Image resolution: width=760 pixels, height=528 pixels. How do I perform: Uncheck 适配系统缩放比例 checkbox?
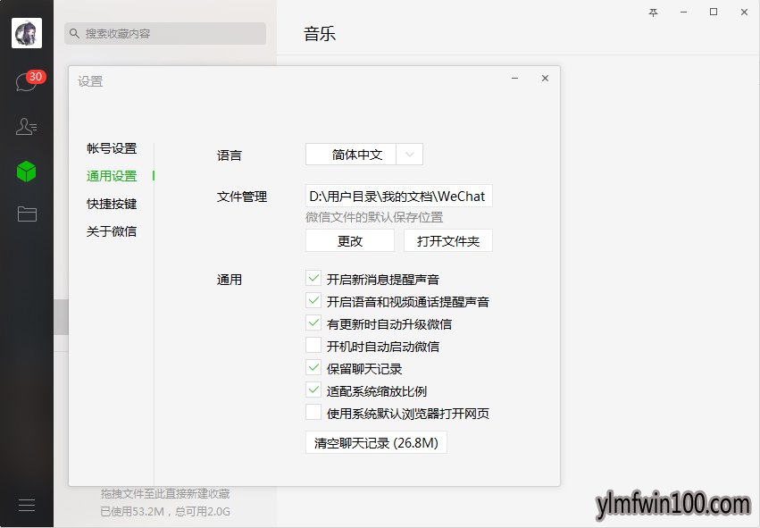click(313, 390)
